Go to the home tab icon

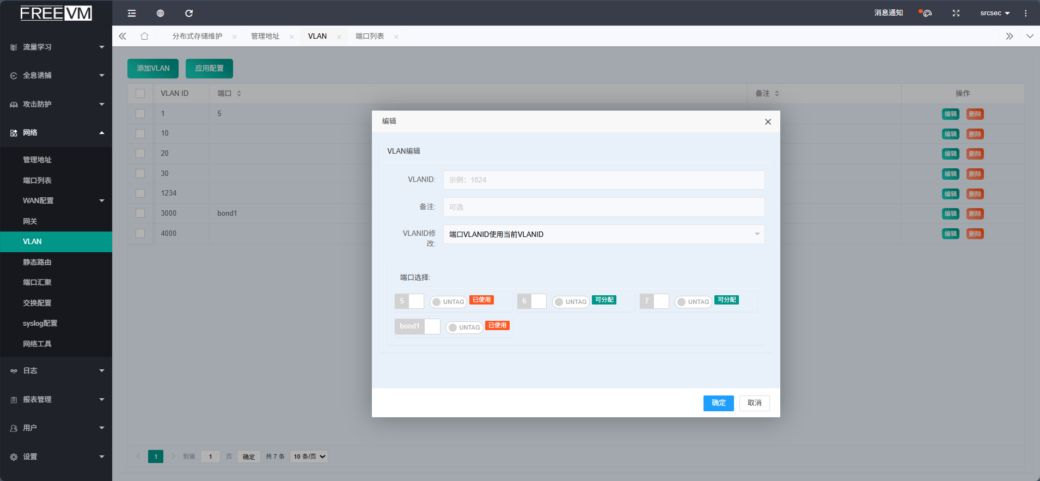point(144,36)
